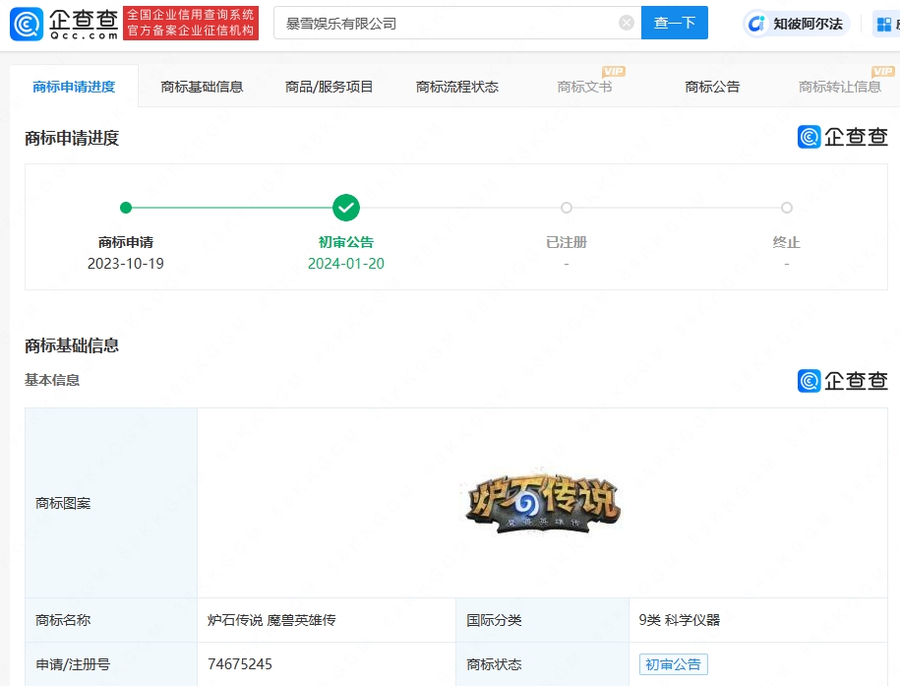Select the 商标申请 progress step dot
The image size is (900, 686).
(x=126, y=208)
